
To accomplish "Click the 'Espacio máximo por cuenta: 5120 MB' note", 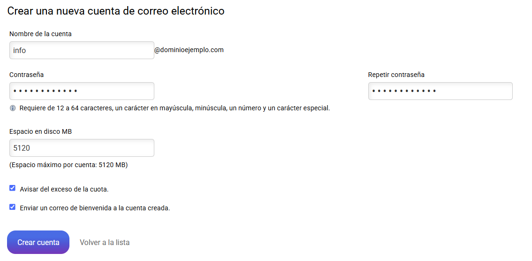I will click(68, 166).
